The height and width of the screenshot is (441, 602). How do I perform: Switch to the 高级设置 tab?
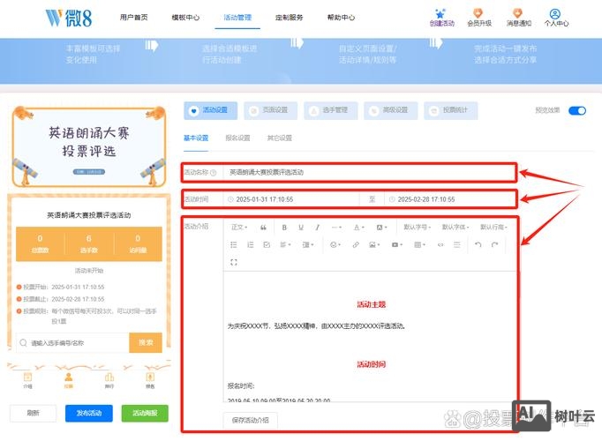pos(391,110)
